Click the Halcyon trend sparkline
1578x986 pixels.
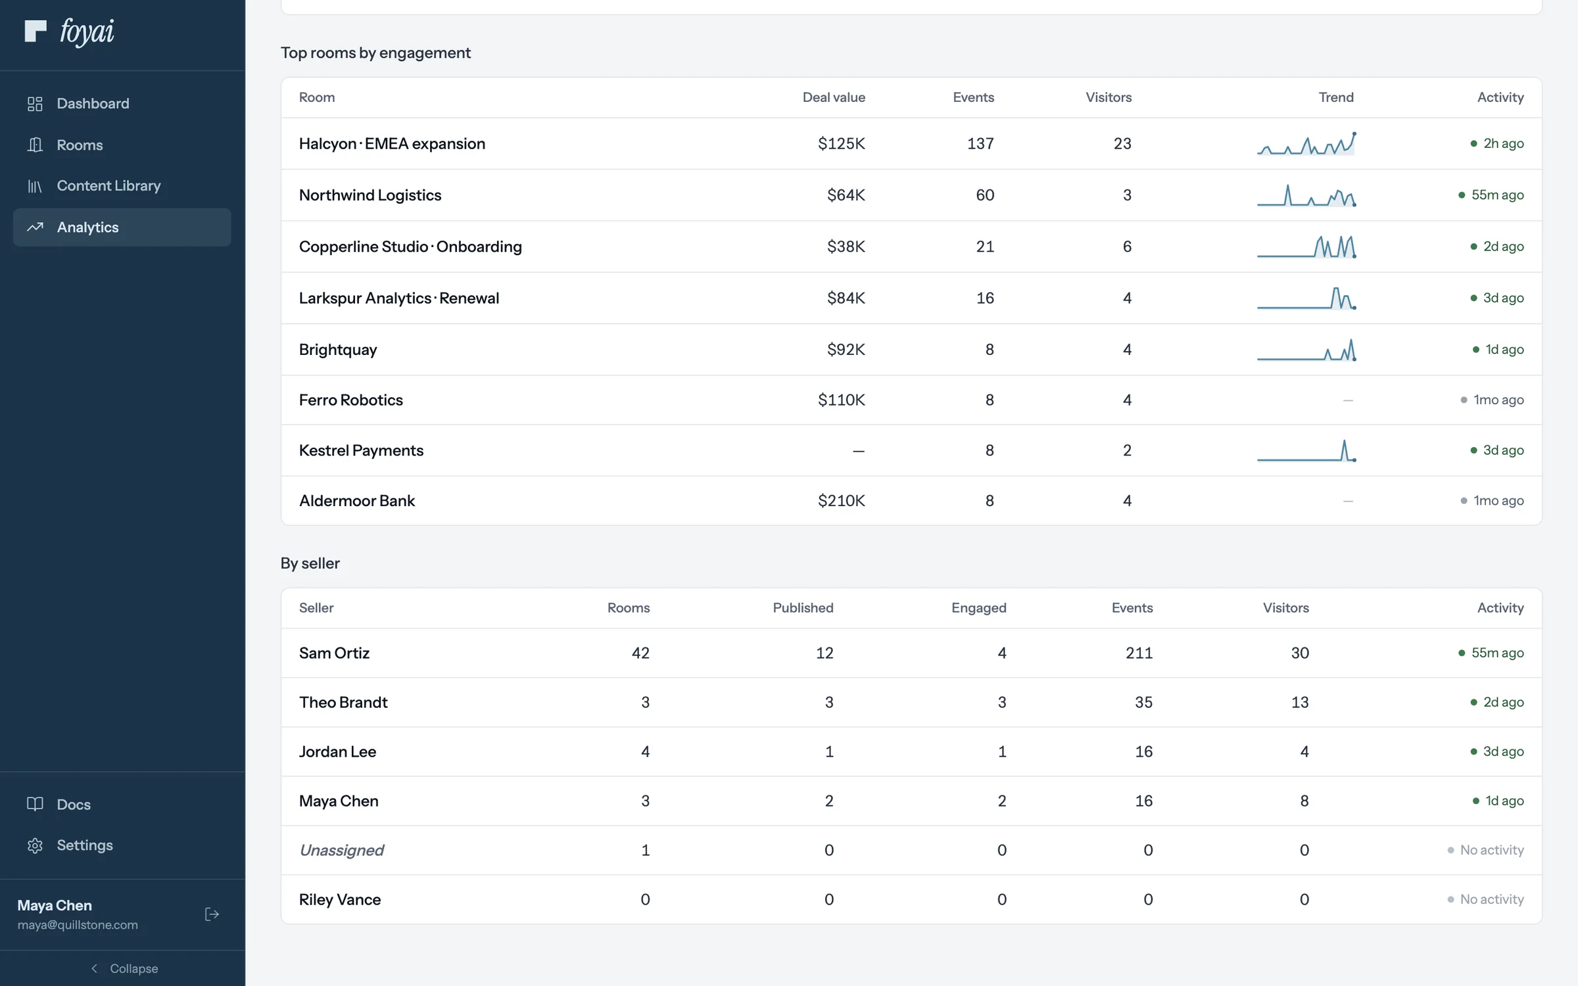pyautogui.click(x=1306, y=143)
